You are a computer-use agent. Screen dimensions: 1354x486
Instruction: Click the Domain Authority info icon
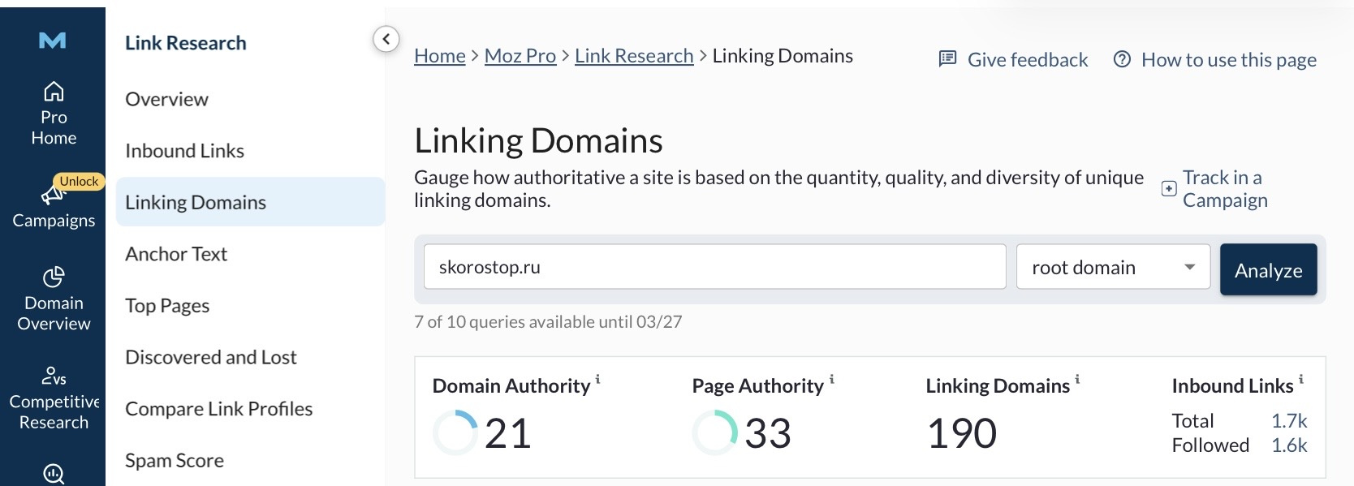pos(598,379)
